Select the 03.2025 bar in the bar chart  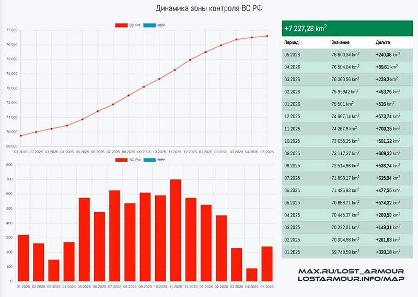54,270
